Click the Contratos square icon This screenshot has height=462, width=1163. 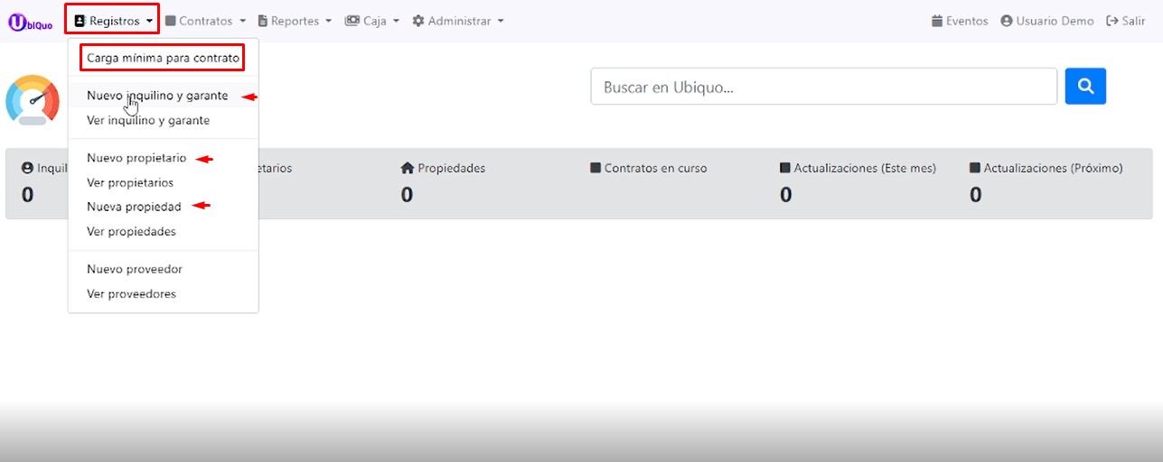(x=170, y=21)
